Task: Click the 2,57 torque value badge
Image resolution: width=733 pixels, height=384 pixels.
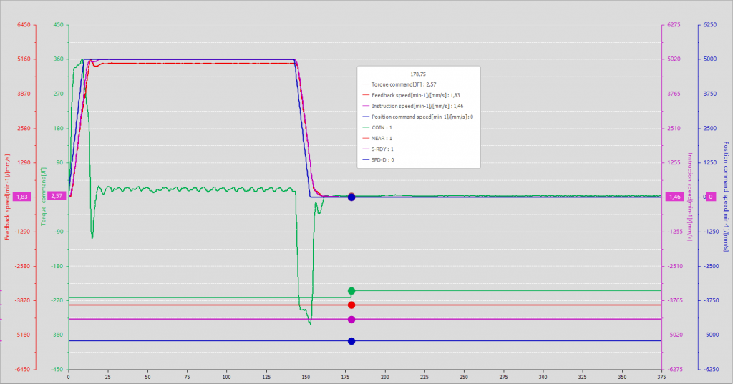Action: (x=57, y=197)
